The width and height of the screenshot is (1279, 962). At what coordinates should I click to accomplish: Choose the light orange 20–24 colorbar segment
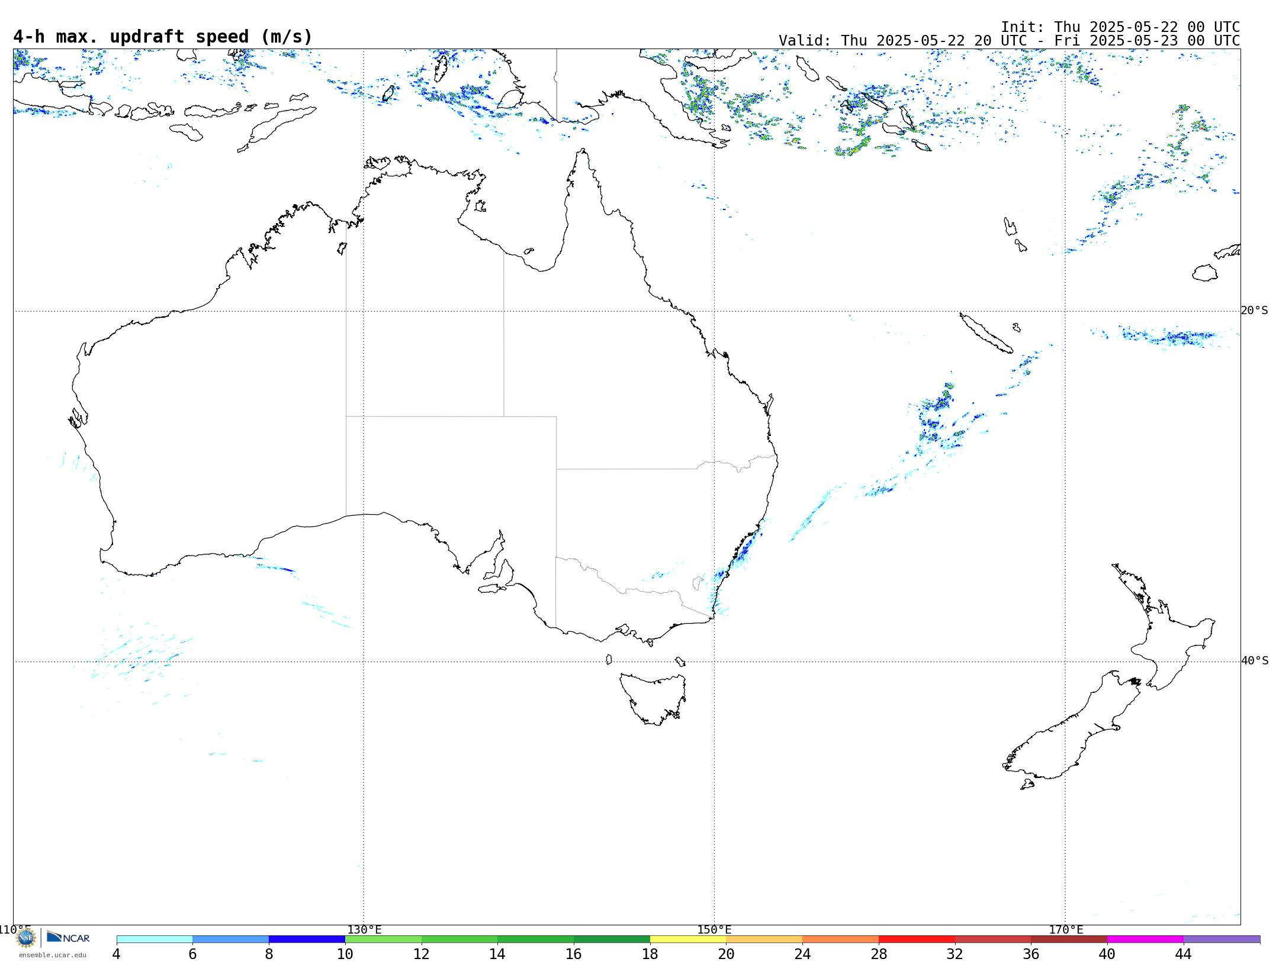[x=764, y=939]
